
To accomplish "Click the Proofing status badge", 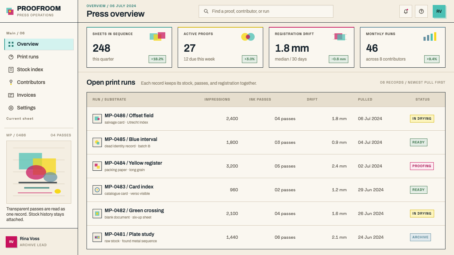I will point(422,166).
